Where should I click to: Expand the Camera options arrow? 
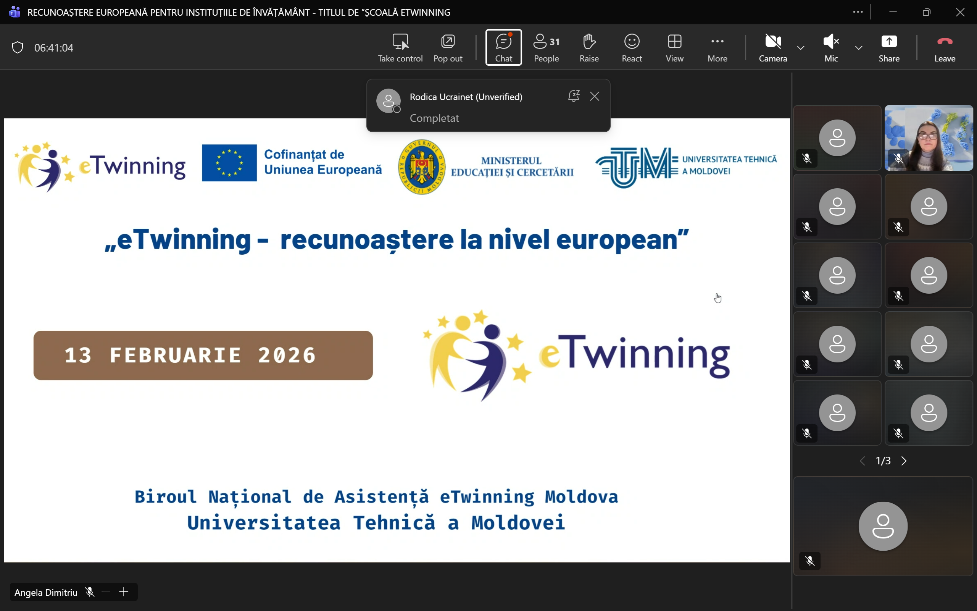click(x=801, y=48)
